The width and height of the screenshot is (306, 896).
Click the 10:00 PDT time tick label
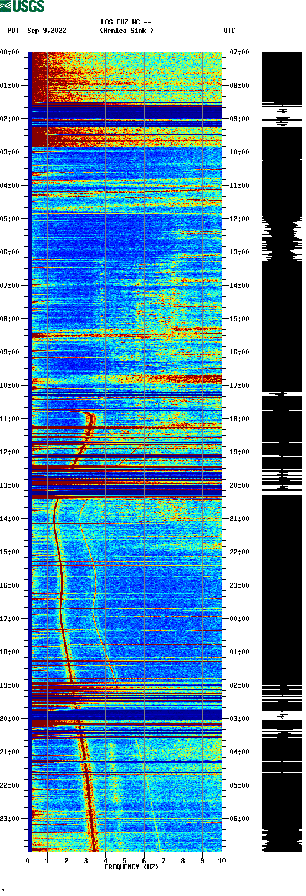(10, 386)
